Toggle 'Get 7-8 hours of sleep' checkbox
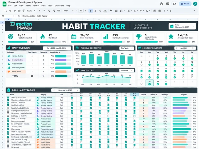199x149 pixels. pyautogui.click(x=8, y=140)
